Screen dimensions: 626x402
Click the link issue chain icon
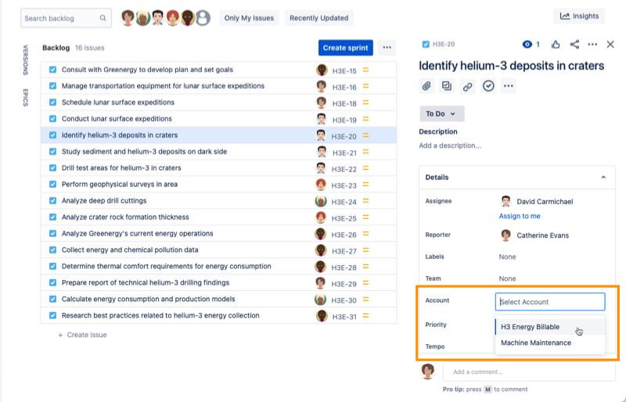click(x=467, y=86)
